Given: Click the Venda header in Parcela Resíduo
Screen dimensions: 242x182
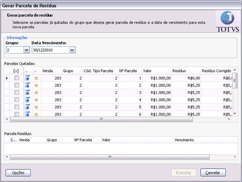Looking at the screenshot, I should point(32,140).
